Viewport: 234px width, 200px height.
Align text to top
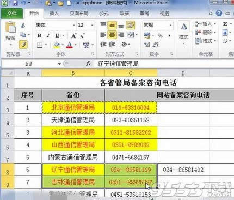pyautogui.click(x=103, y=25)
